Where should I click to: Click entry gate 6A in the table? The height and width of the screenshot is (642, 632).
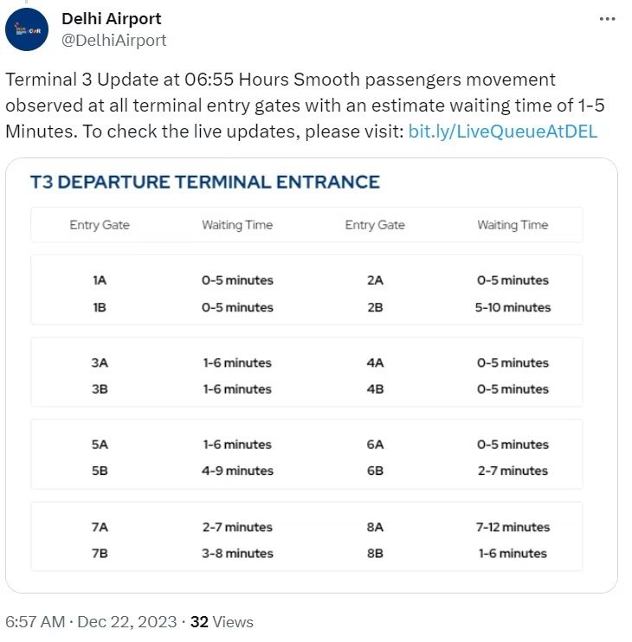[x=375, y=445]
